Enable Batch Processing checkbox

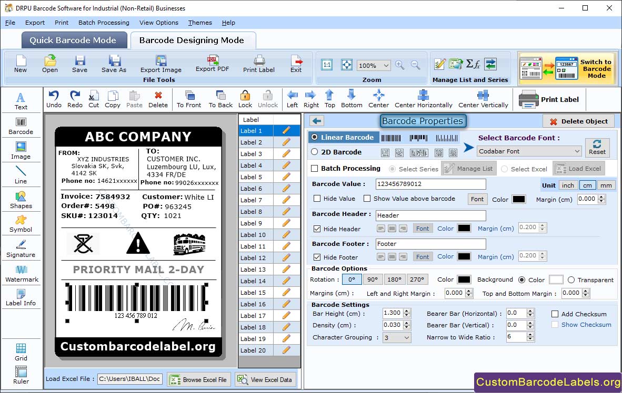(315, 168)
